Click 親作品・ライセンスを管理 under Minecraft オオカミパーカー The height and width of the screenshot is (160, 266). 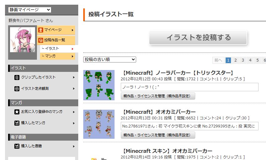point(158,135)
